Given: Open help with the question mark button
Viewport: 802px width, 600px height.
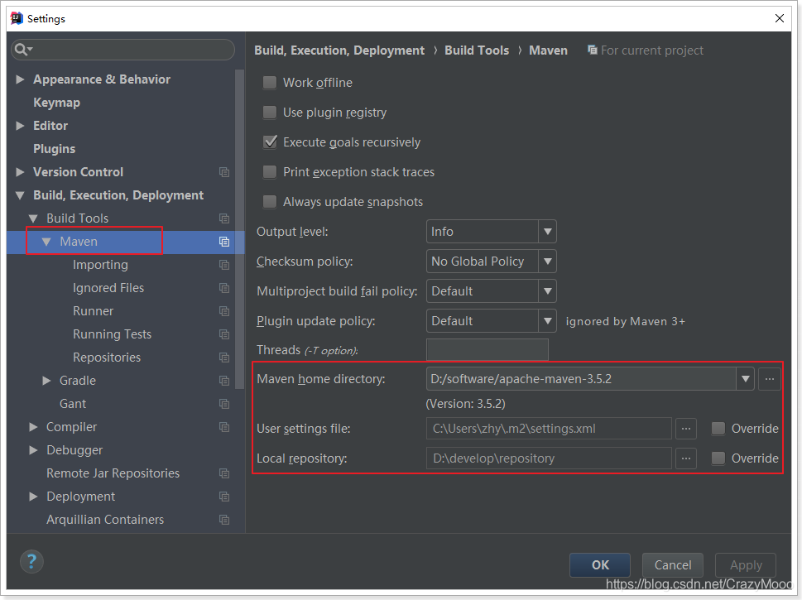Looking at the screenshot, I should (31, 562).
